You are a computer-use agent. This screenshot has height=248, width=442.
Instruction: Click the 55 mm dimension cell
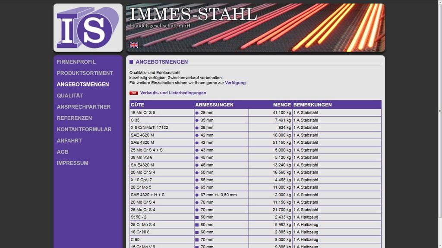click(221, 180)
